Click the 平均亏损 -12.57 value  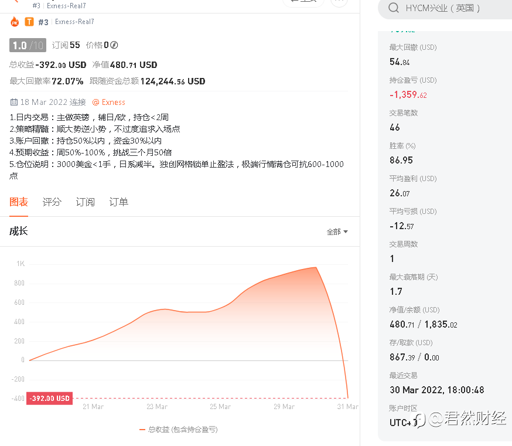tap(402, 226)
